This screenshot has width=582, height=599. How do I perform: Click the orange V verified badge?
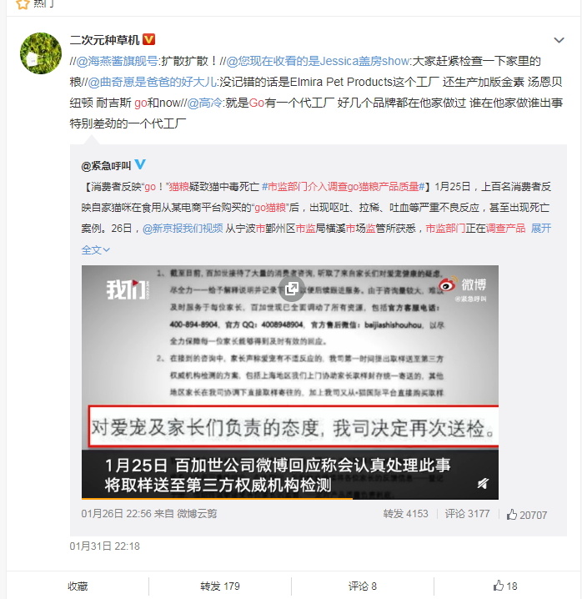pos(148,39)
